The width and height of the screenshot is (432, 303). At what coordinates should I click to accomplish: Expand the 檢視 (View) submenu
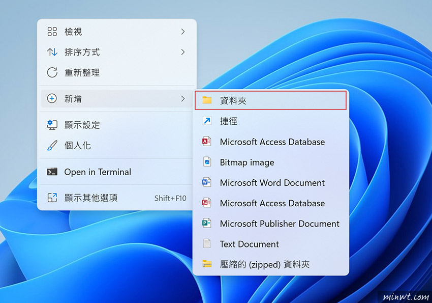click(117, 32)
